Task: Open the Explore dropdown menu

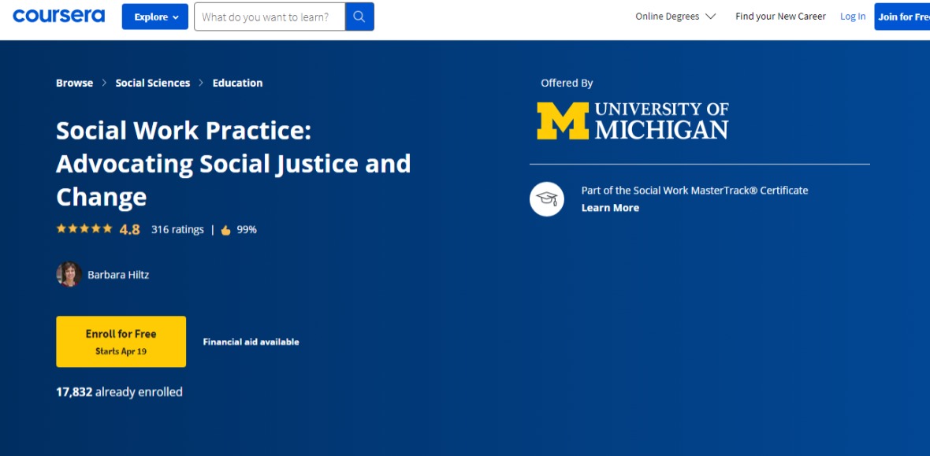Action: coord(154,17)
